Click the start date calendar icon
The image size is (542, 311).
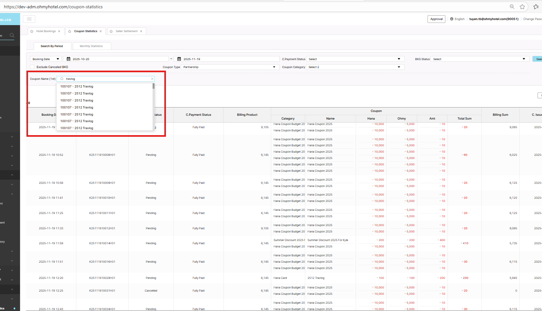[x=68, y=59]
